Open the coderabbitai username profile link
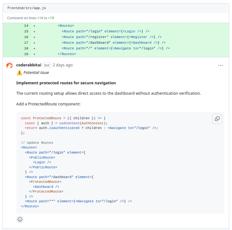Screen dimensions: 232x230 (x=28, y=65)
